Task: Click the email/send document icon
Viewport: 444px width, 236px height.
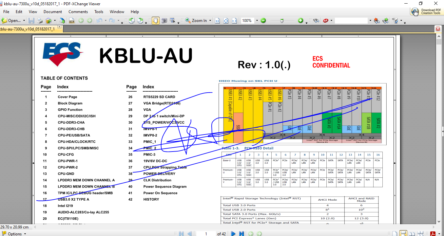Action: [48, 21]
